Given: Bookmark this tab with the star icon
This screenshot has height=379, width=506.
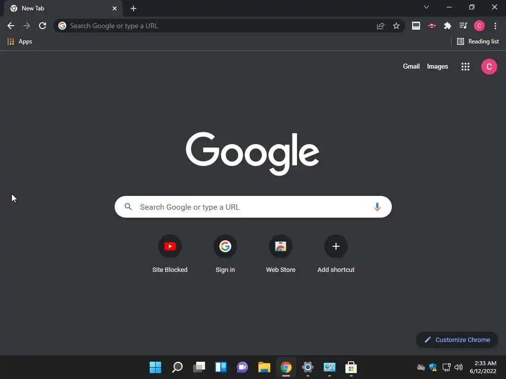Looking at the screenshot, I should (x=396, y=26).
